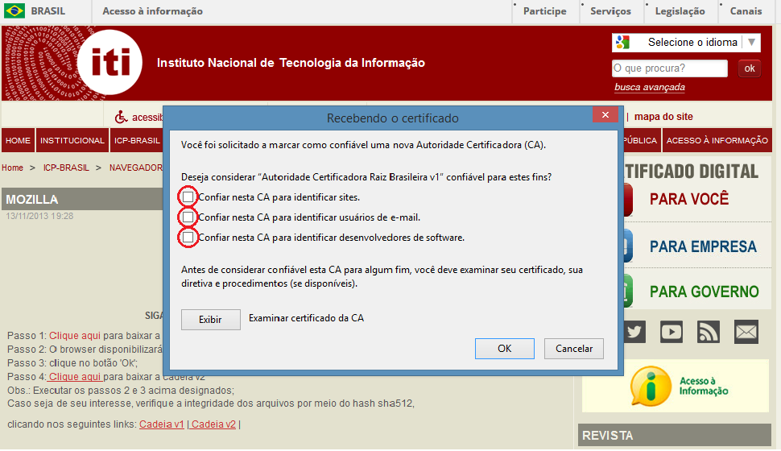The height and width of the screenshot is (451, 781).
Task: Open the INSTITUCIONAL menu item
Action: click(x=72, y=140)
